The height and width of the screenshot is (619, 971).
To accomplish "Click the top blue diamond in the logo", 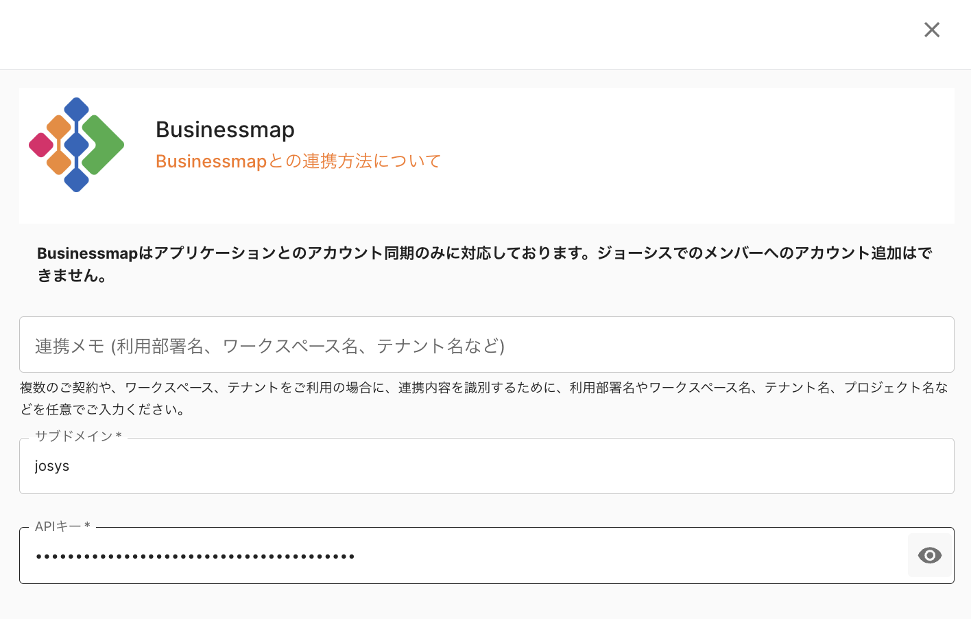I will [x=76, y=110].
